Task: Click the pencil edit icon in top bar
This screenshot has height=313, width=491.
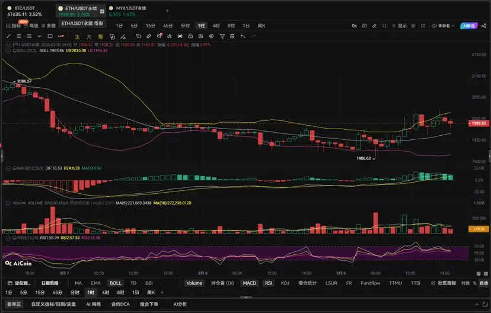Action: tap(374, 25)
